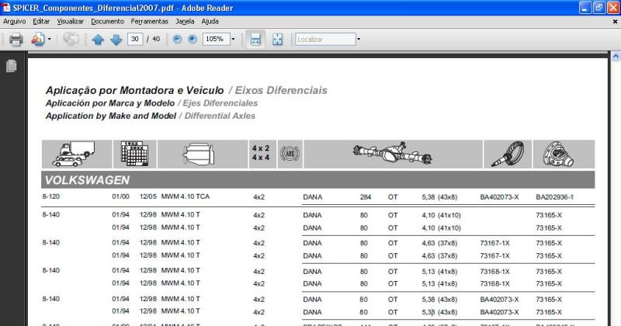The width and height of the screenshot is (621, 326).
Task: Click the ring and pinion gear icon
Action: point(508,154)
